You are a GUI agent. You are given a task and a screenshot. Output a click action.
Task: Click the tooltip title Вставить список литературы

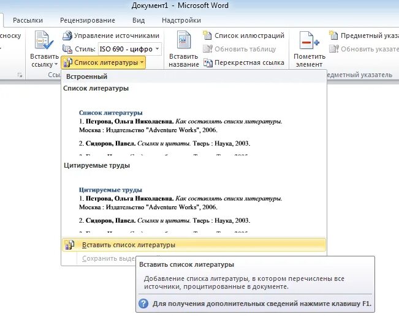pyautogui.click(x=186, y=264)
